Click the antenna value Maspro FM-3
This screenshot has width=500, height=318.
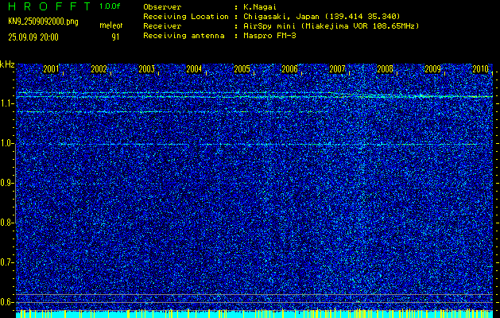269,36
